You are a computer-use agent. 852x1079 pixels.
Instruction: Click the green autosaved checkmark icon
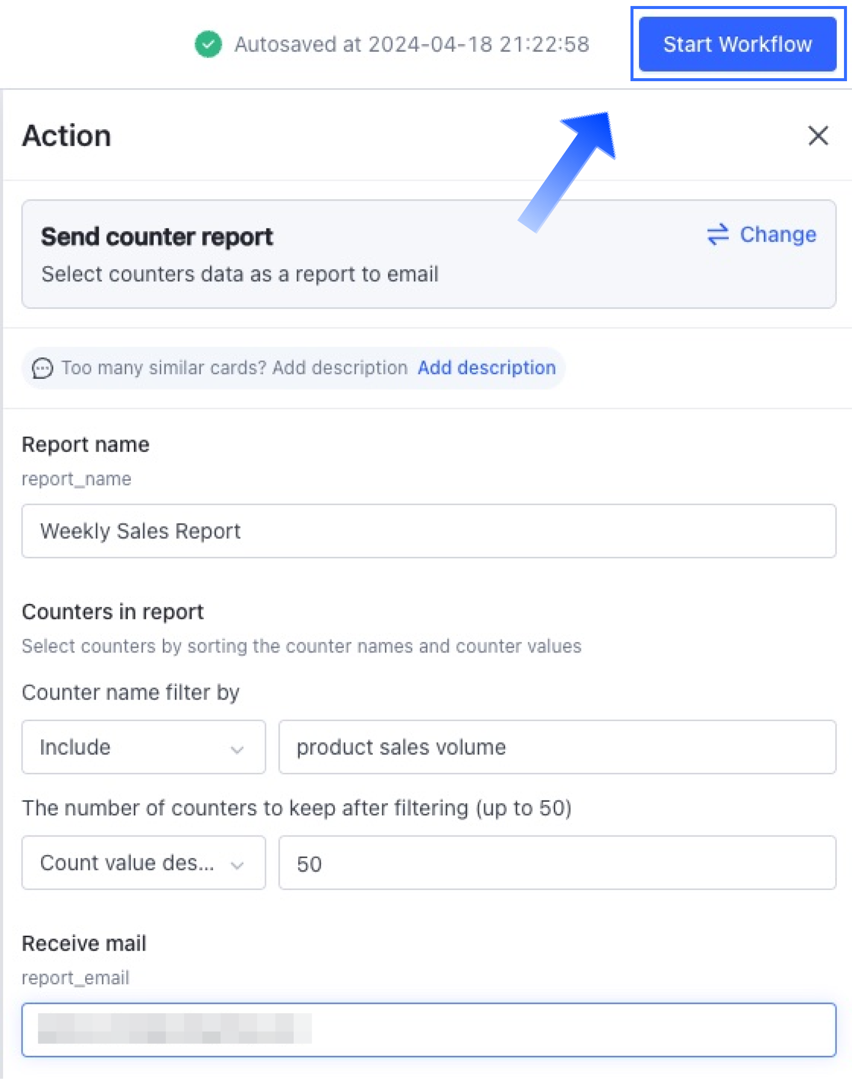pyautogui.click(x=208, y=44)
